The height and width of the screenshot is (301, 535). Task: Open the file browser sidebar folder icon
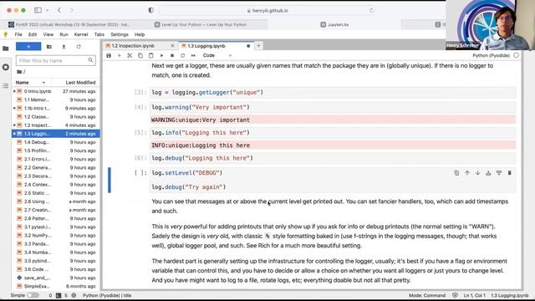[6, 48]
